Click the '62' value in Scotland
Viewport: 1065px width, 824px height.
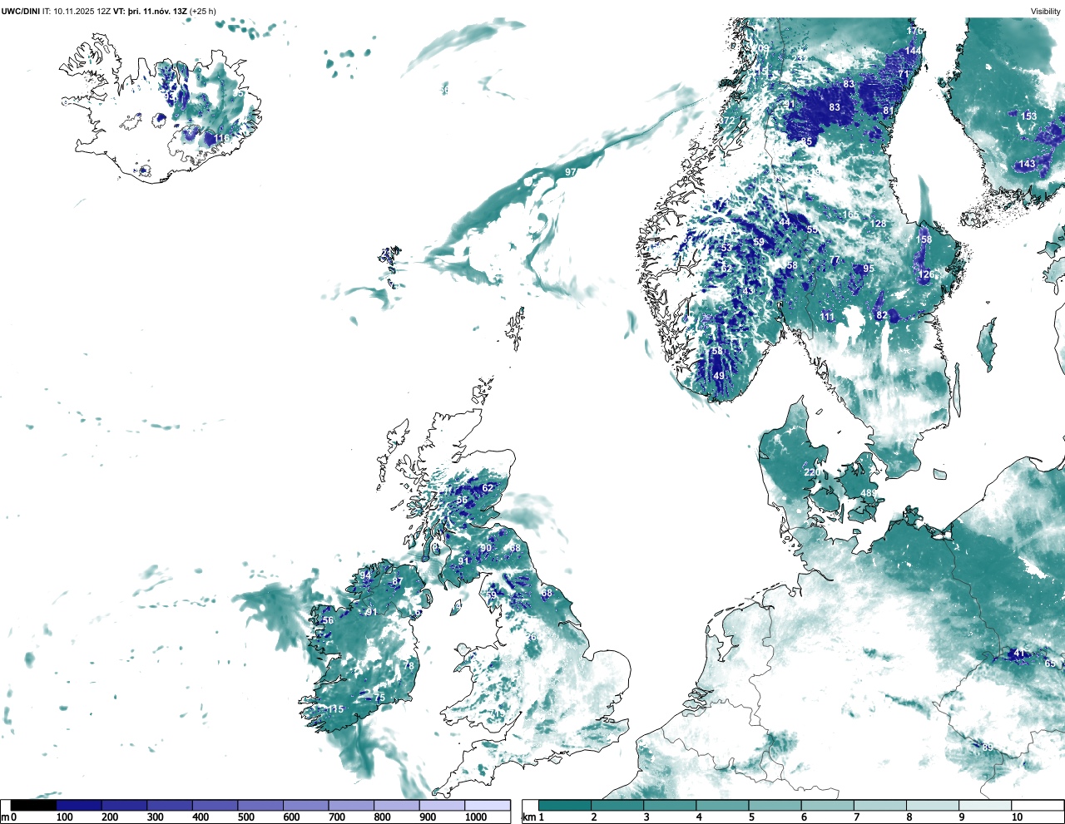[x=488, y=489]
